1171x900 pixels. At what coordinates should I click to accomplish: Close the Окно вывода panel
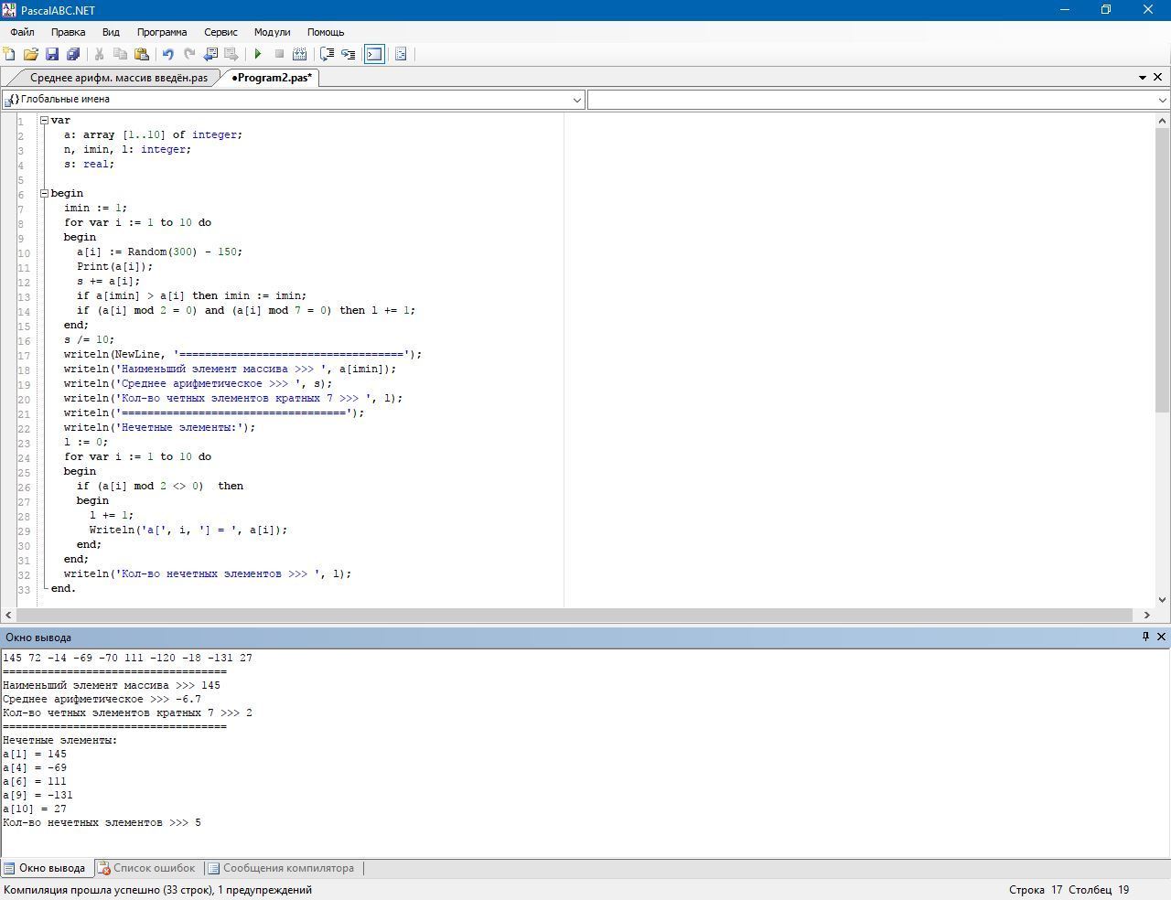click(1162, 637)
